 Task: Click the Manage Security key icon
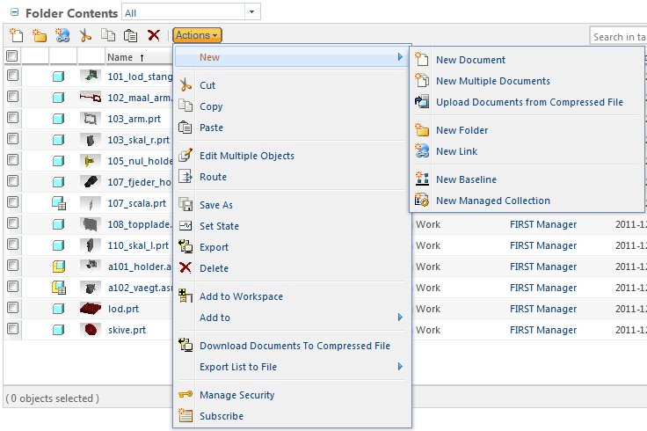(185, 395)
